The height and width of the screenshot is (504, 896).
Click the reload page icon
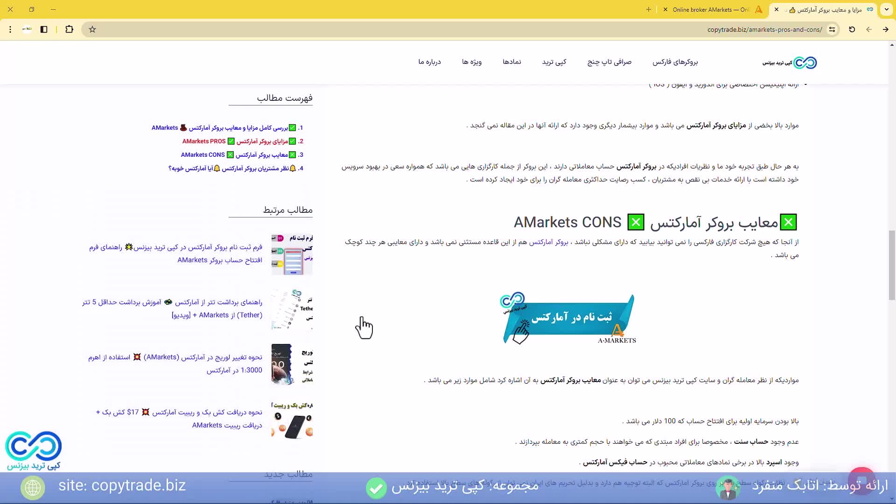pyautogui.click(x=852, y=29)
